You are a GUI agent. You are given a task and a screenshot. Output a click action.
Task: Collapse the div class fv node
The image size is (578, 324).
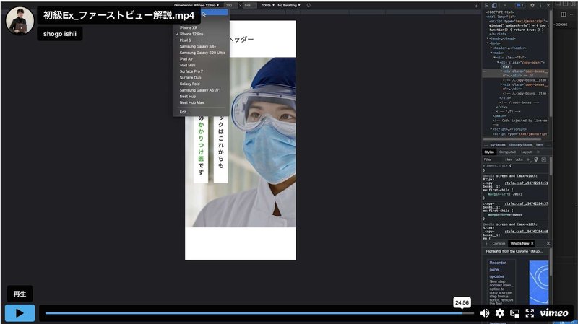495,58
